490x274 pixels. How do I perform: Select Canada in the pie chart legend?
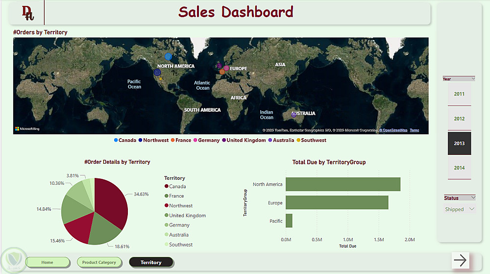pos(175,186)
